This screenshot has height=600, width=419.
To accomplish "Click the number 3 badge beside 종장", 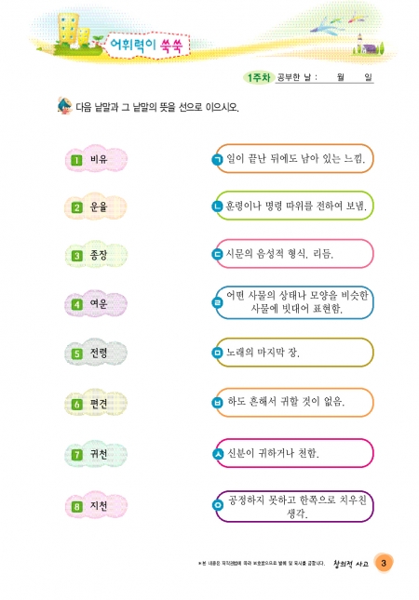I will (77, 256).
